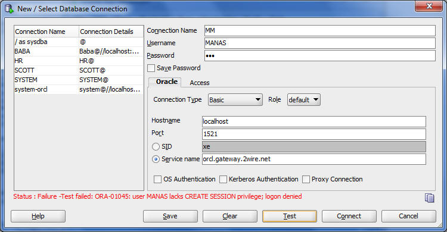Enable the Save Password checkbox
The image size is (447, 232).
151,68
